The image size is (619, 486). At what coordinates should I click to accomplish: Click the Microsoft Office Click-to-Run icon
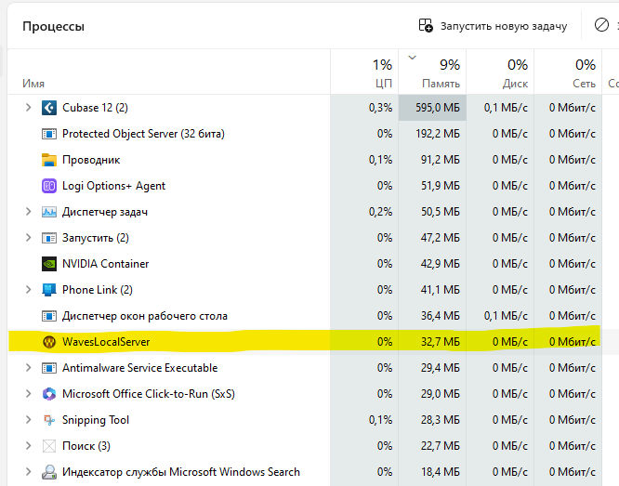pyautogui.click(x=49, y=394)
